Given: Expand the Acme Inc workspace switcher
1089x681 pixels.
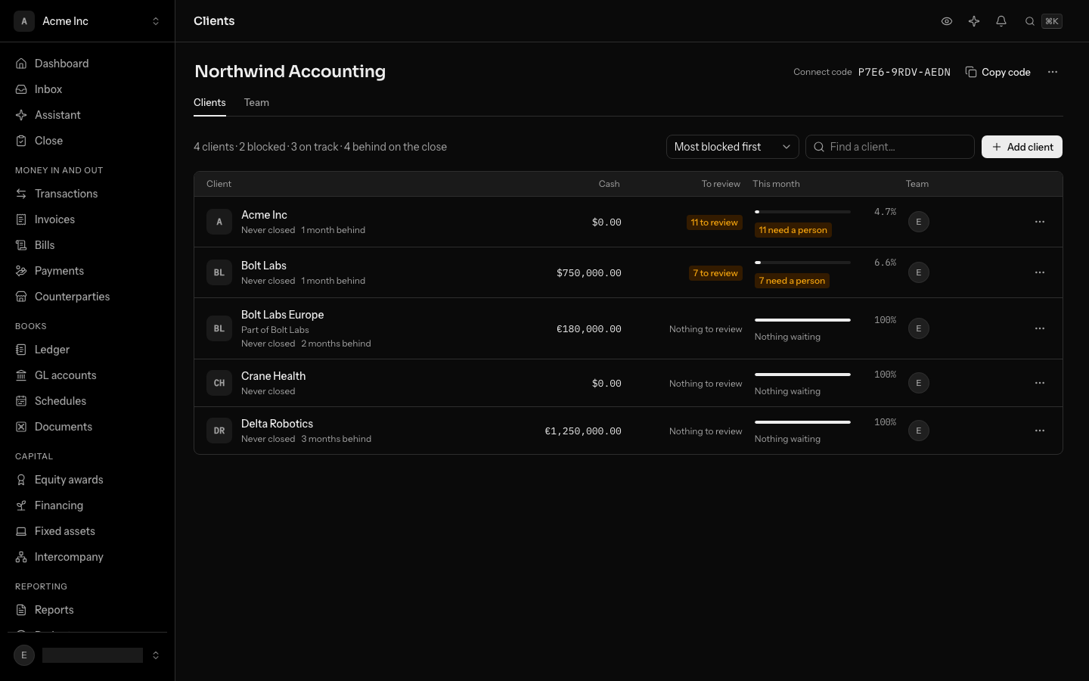Looking at the screenshot, I should pyautogui.click(x=88, y=21).
